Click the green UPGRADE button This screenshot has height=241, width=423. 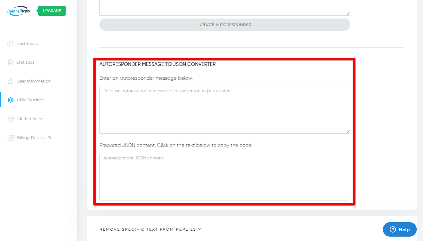pos(52,11)
